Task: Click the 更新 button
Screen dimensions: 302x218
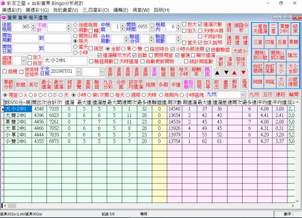Action: pyautogui.click(x=220, y=61)
